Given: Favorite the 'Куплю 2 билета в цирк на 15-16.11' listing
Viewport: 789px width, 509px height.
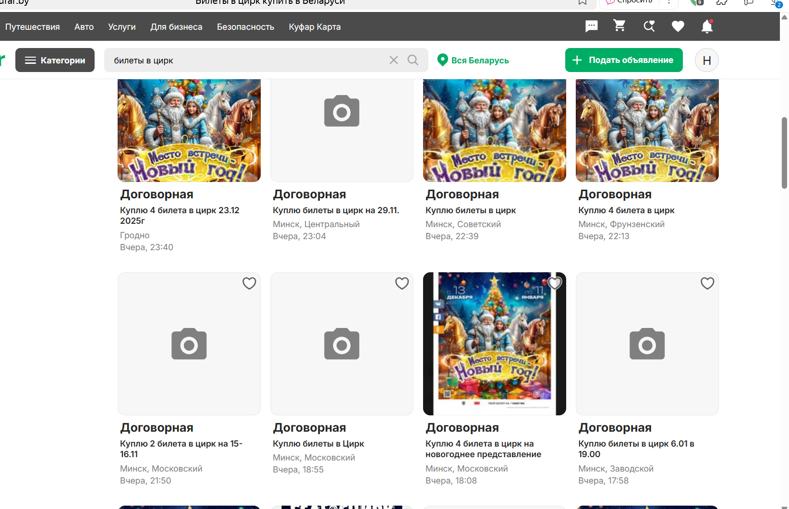Looking at the screenshot, I should 249,283.
